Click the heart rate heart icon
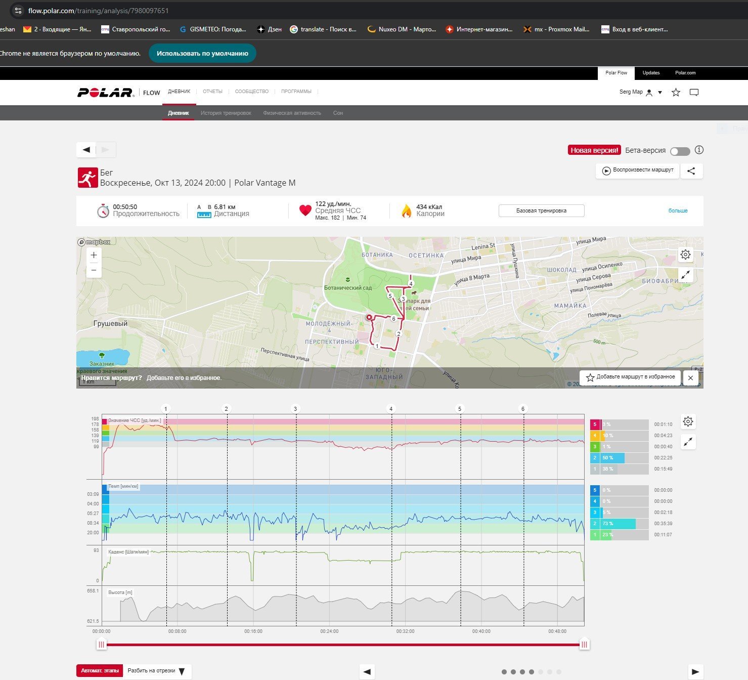 (305, 210)
